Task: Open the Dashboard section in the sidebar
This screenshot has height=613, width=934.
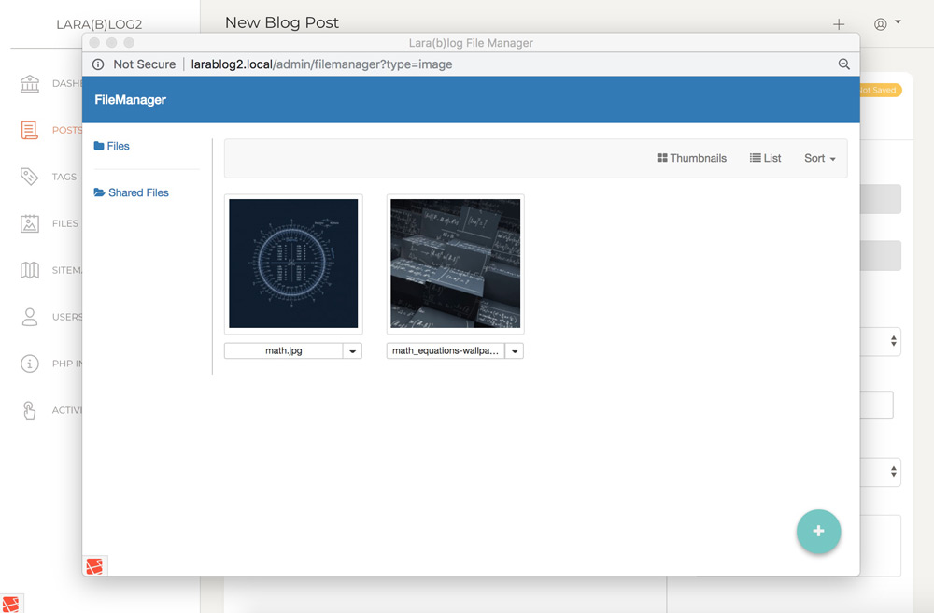Action: pos(29,83)
